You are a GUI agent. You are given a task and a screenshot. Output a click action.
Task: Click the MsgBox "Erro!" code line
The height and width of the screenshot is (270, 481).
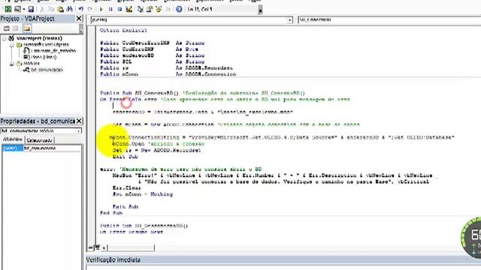[x=272, y=175]
